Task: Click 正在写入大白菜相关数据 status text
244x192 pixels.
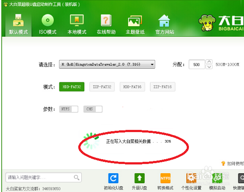Action: [x=129, y=141]
